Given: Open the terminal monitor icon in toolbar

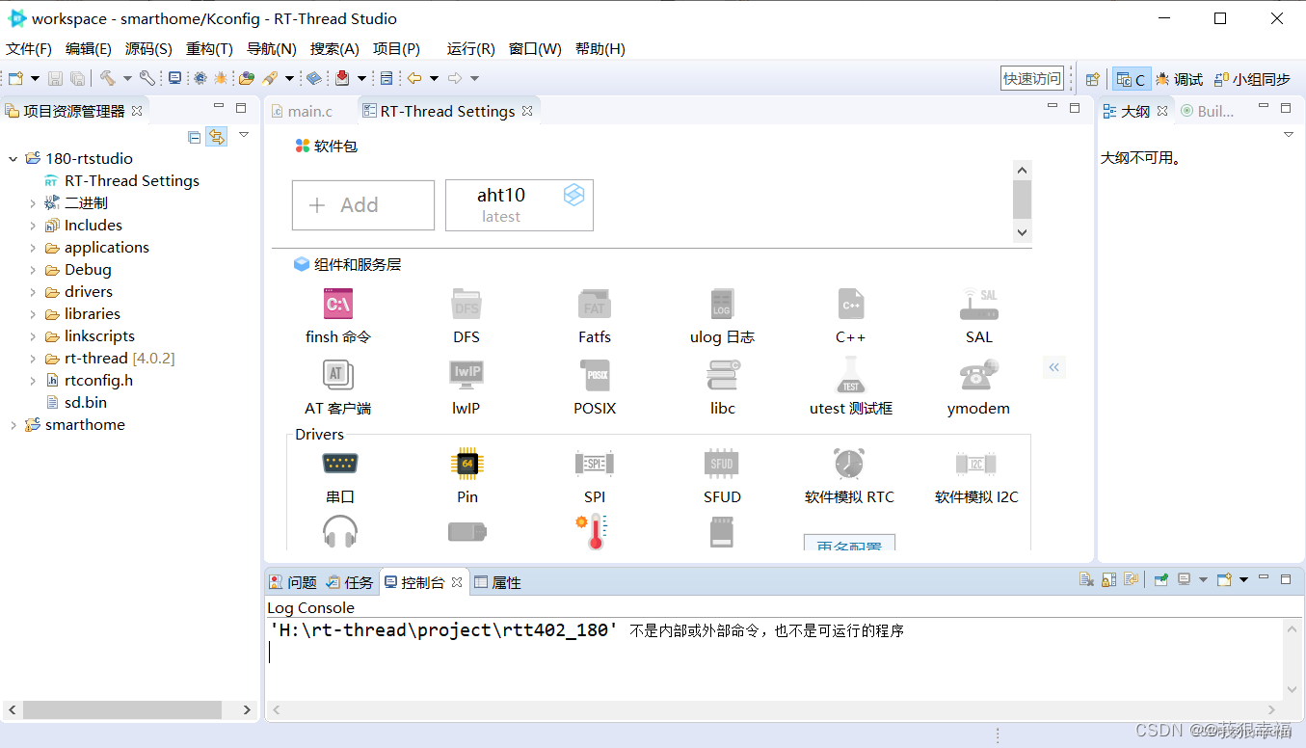Looking at the screenshot, I should (x=174, y=78).
